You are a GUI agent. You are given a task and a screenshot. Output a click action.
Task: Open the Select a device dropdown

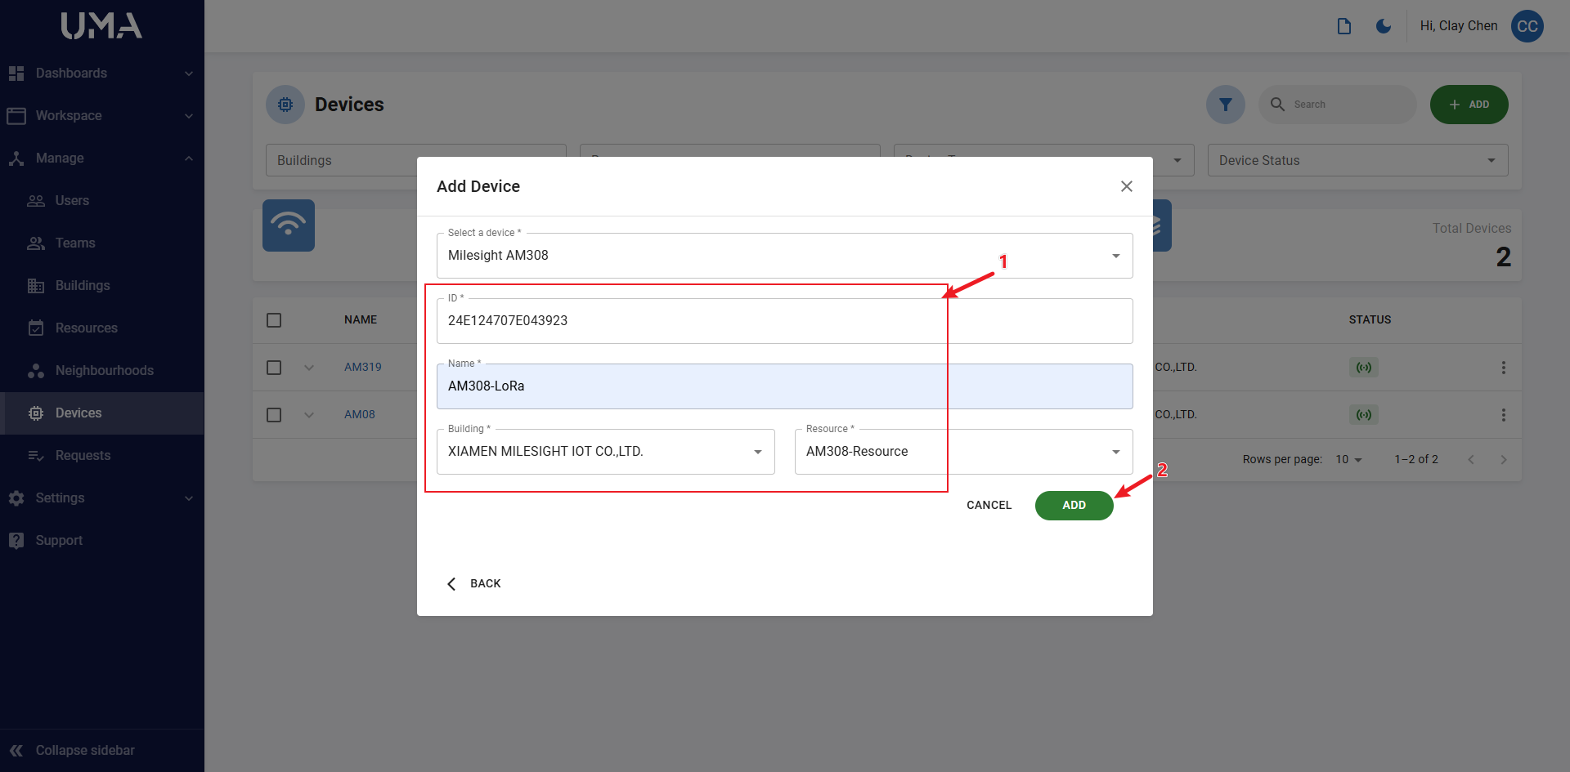pos(785,256)
